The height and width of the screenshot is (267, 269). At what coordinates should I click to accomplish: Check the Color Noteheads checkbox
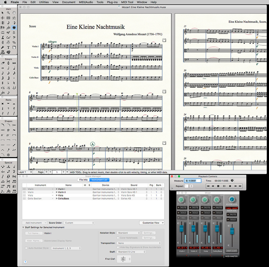[118, 238]
